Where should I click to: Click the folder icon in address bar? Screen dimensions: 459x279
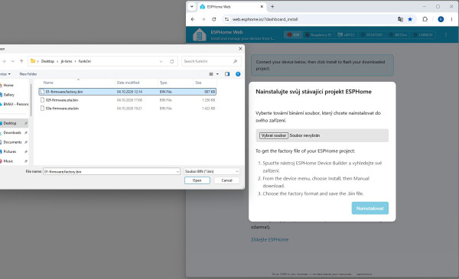tap(33, 61)
